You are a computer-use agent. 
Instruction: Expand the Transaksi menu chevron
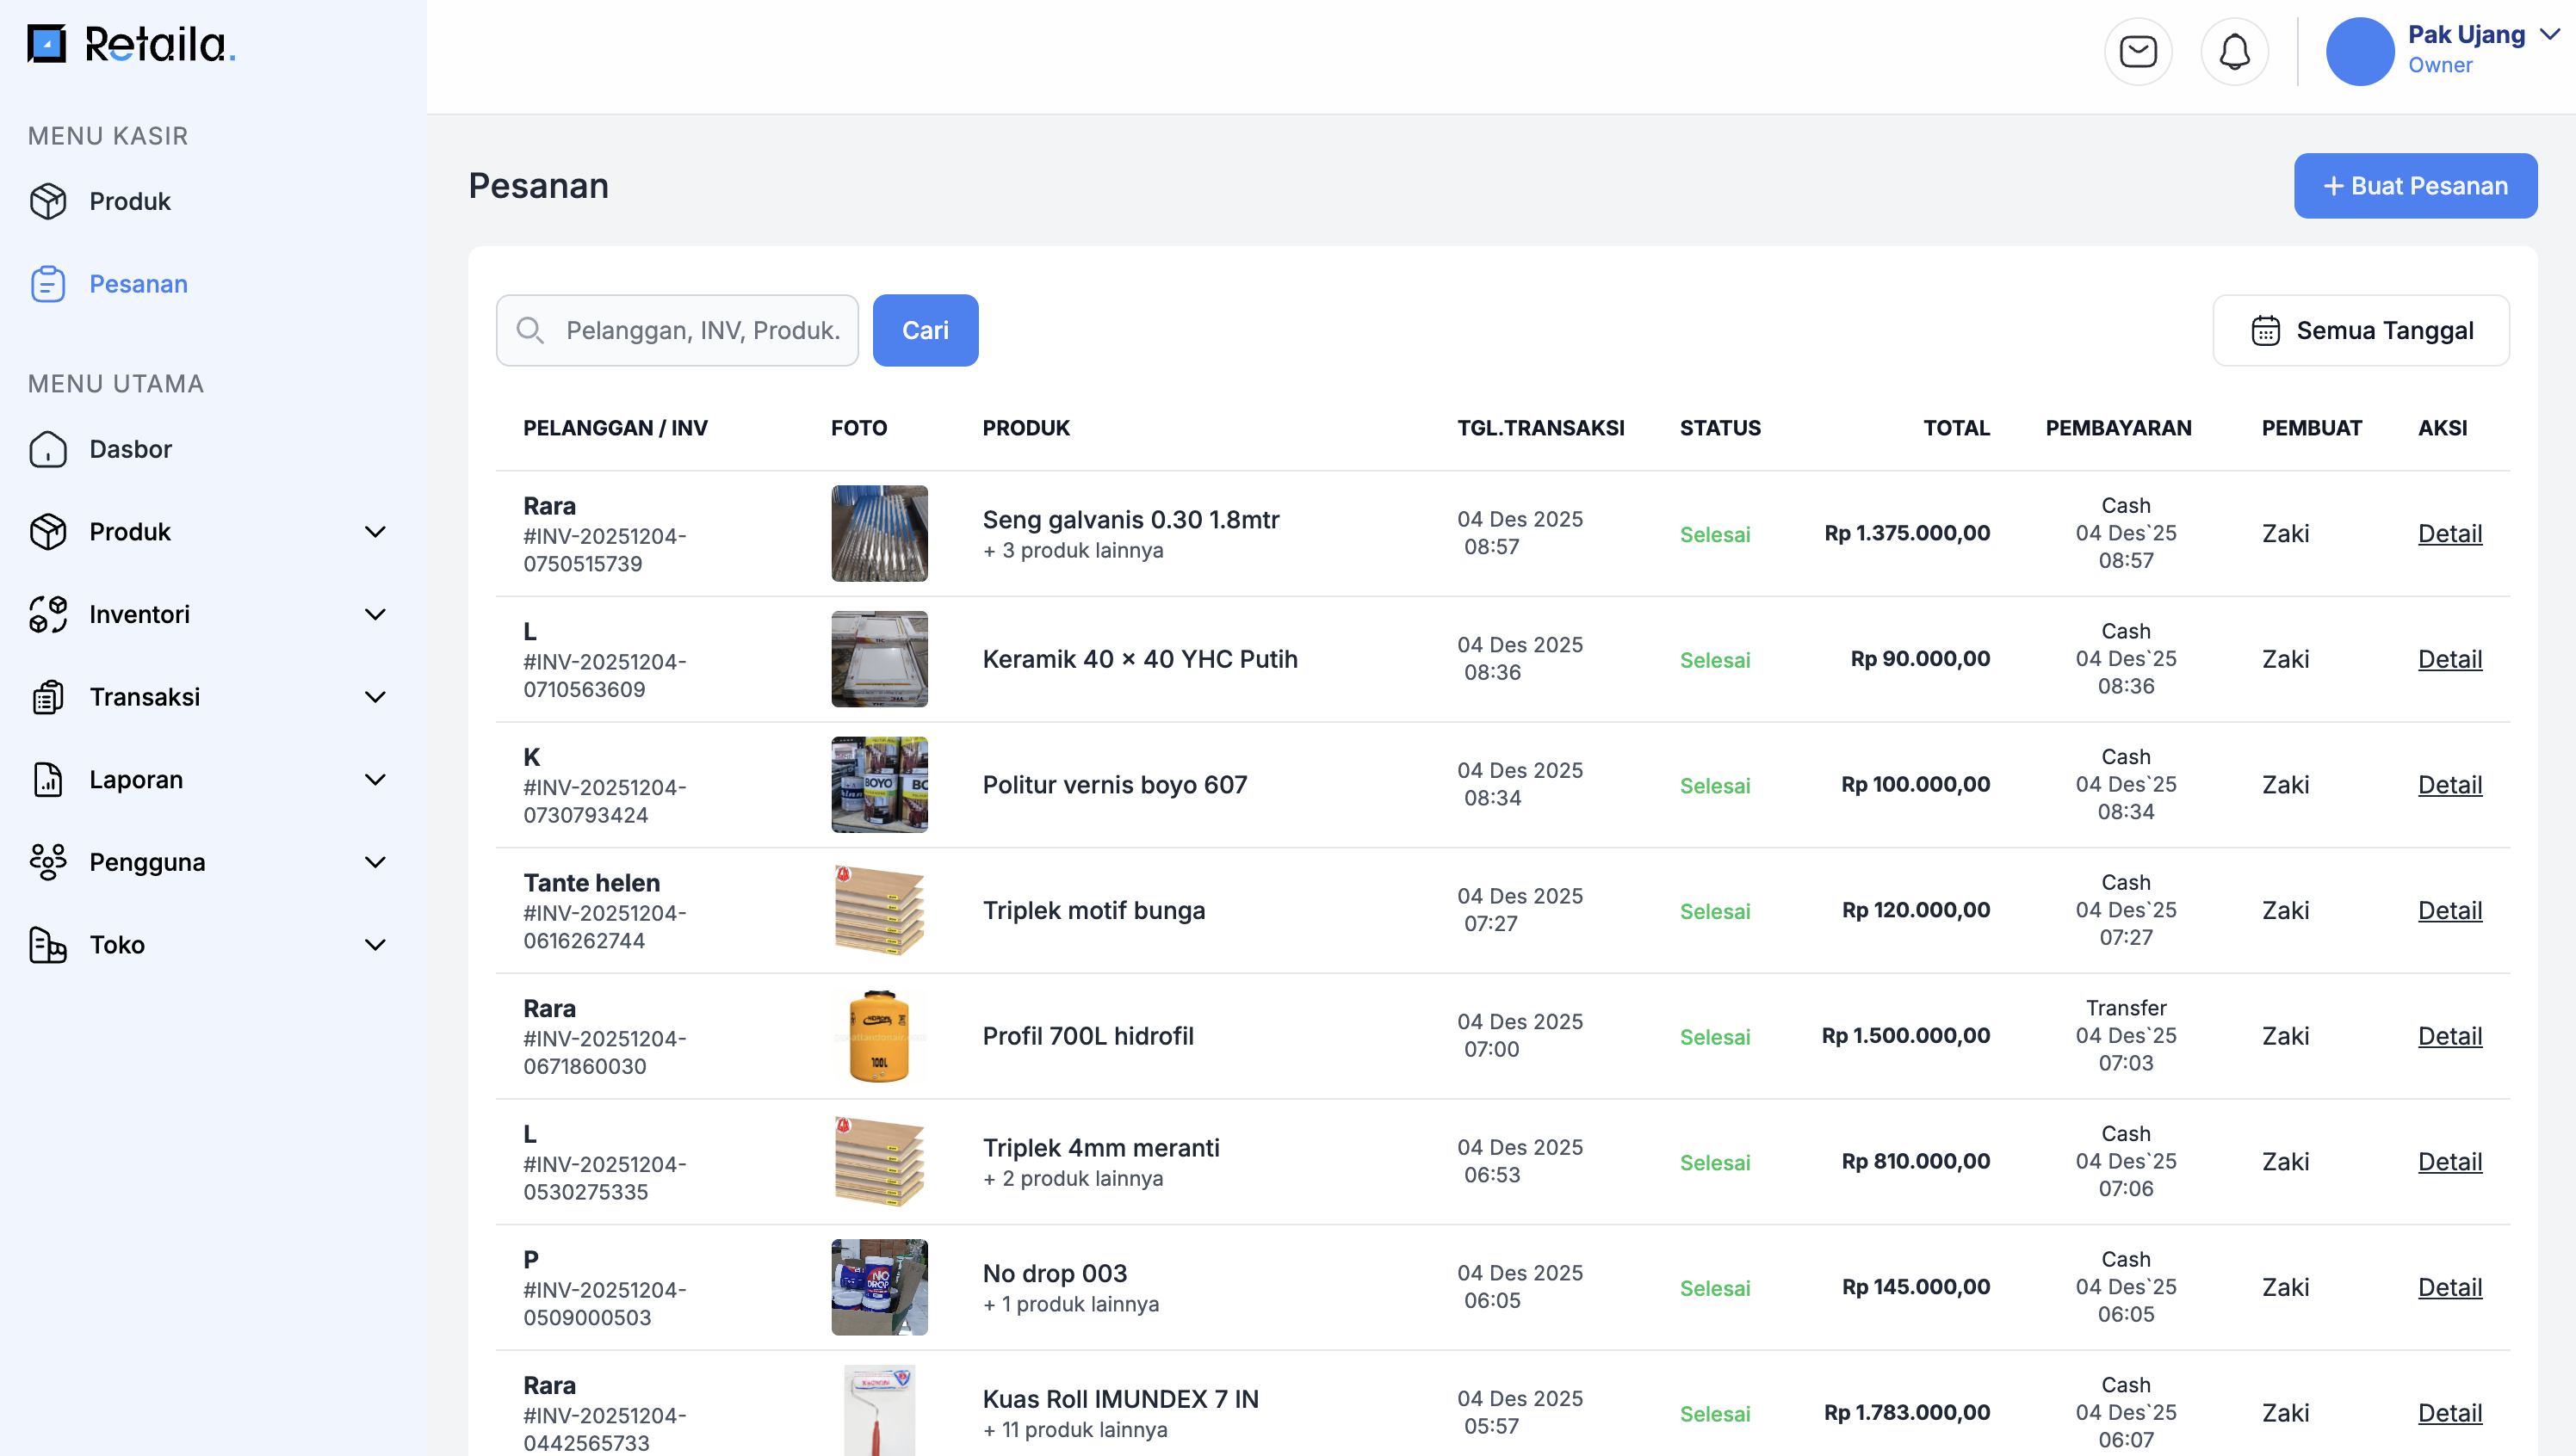click(375, 697)
